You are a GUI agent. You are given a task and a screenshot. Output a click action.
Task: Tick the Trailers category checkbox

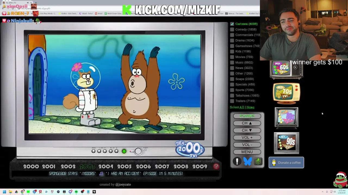(232, 101)
